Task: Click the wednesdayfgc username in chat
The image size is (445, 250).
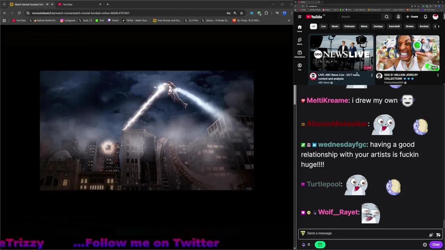Action: coord(342,144)
